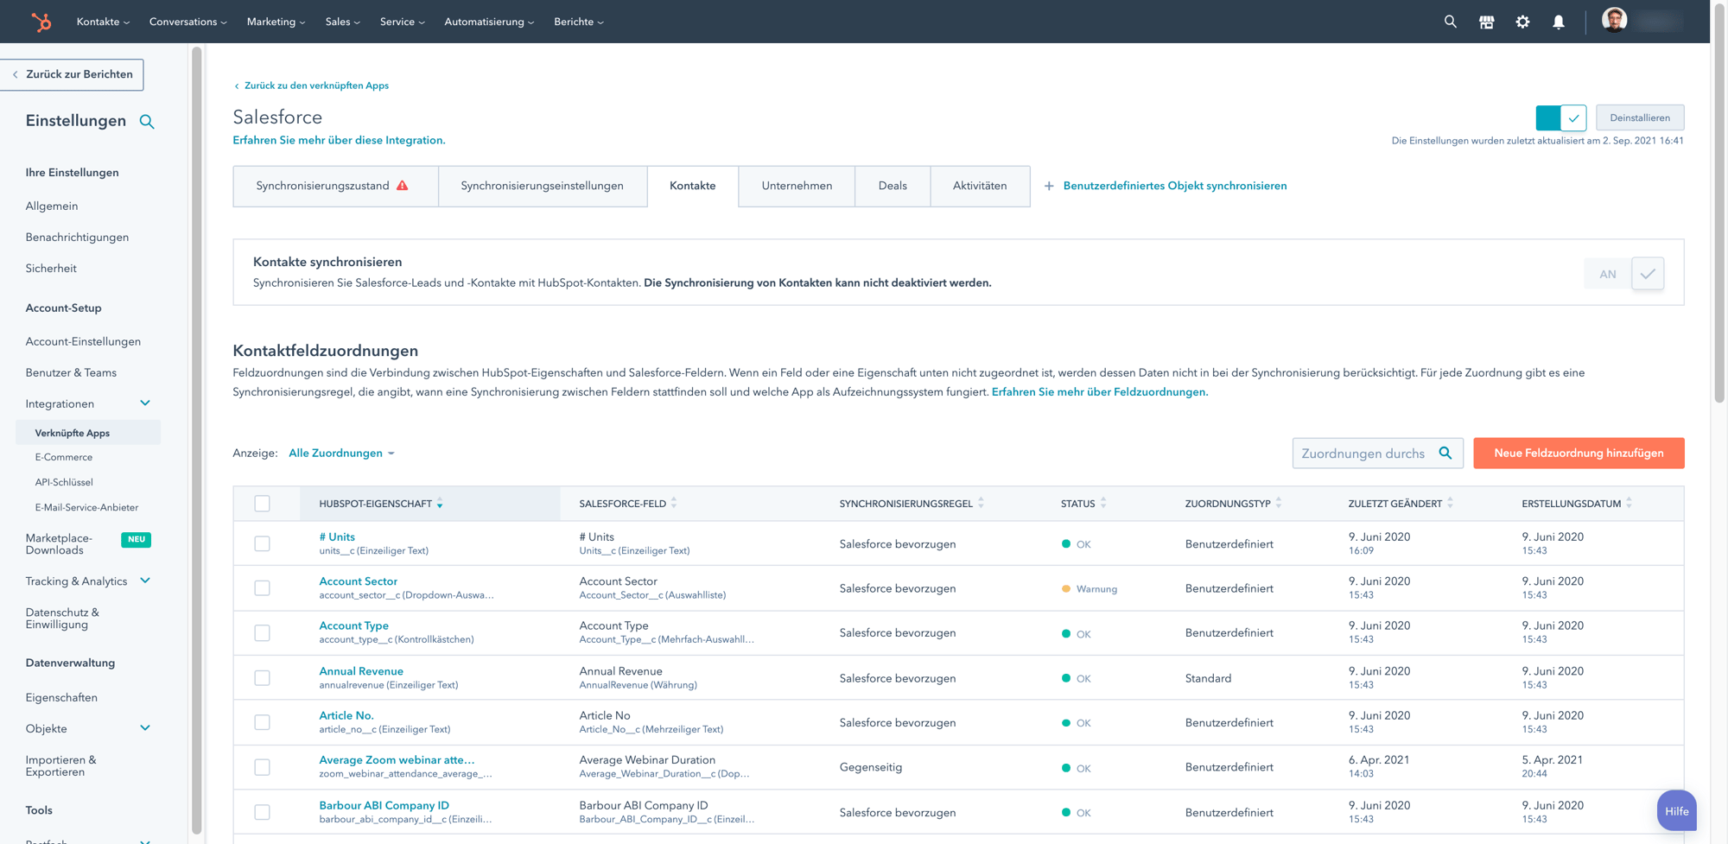Viewport: 1728px width, 844px height.
Task: Click the main page vertical scrollbar
Action: (1718, 203)
